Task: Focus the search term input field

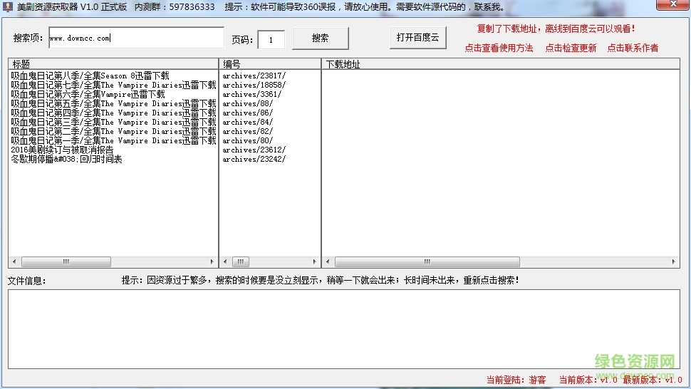Action: 135,38
